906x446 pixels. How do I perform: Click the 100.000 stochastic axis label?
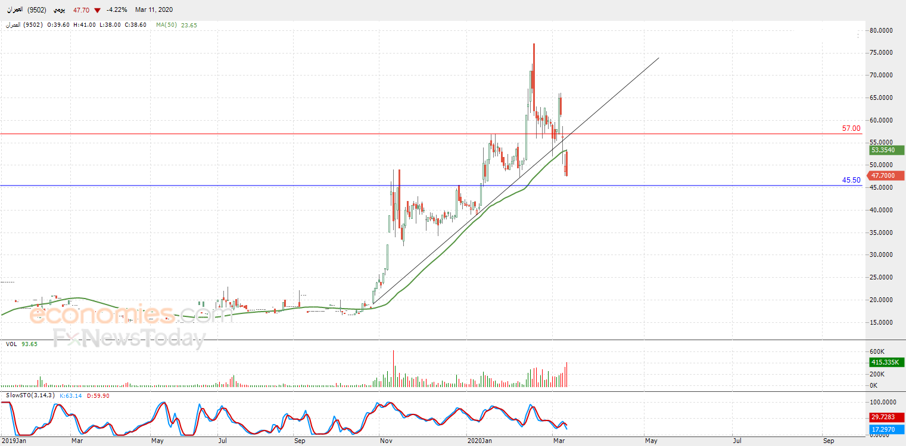pos(883,402)
